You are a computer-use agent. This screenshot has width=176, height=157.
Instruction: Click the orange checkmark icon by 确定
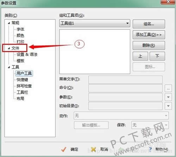point(64,150)
